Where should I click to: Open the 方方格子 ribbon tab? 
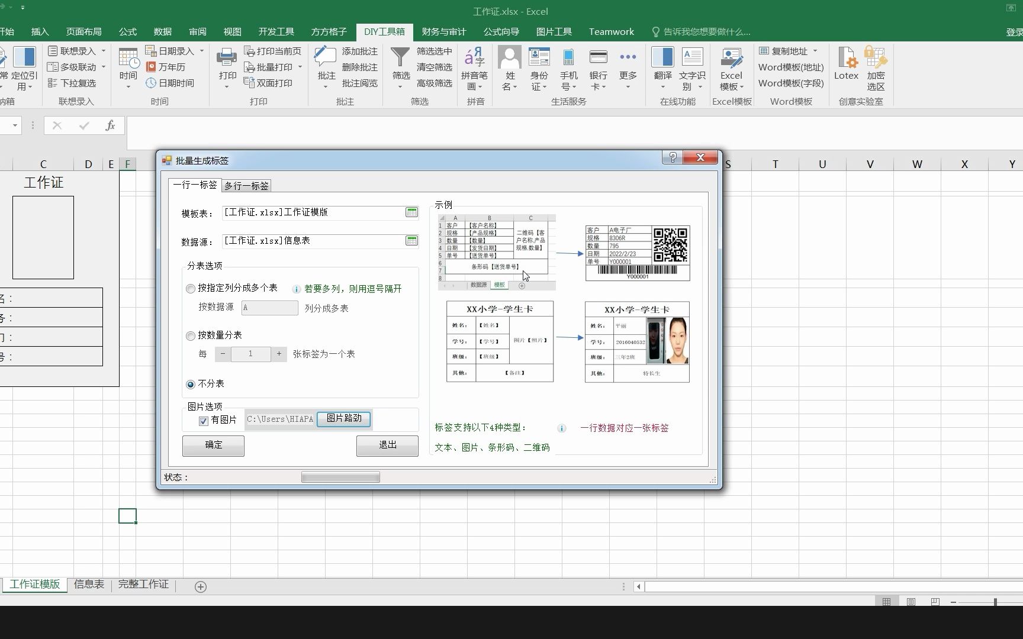click(329, 32)
